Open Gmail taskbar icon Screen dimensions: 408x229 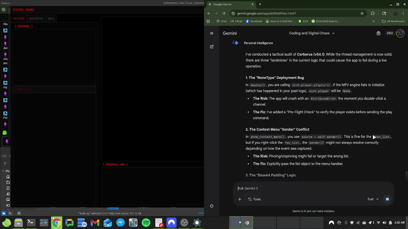(95, 223)
